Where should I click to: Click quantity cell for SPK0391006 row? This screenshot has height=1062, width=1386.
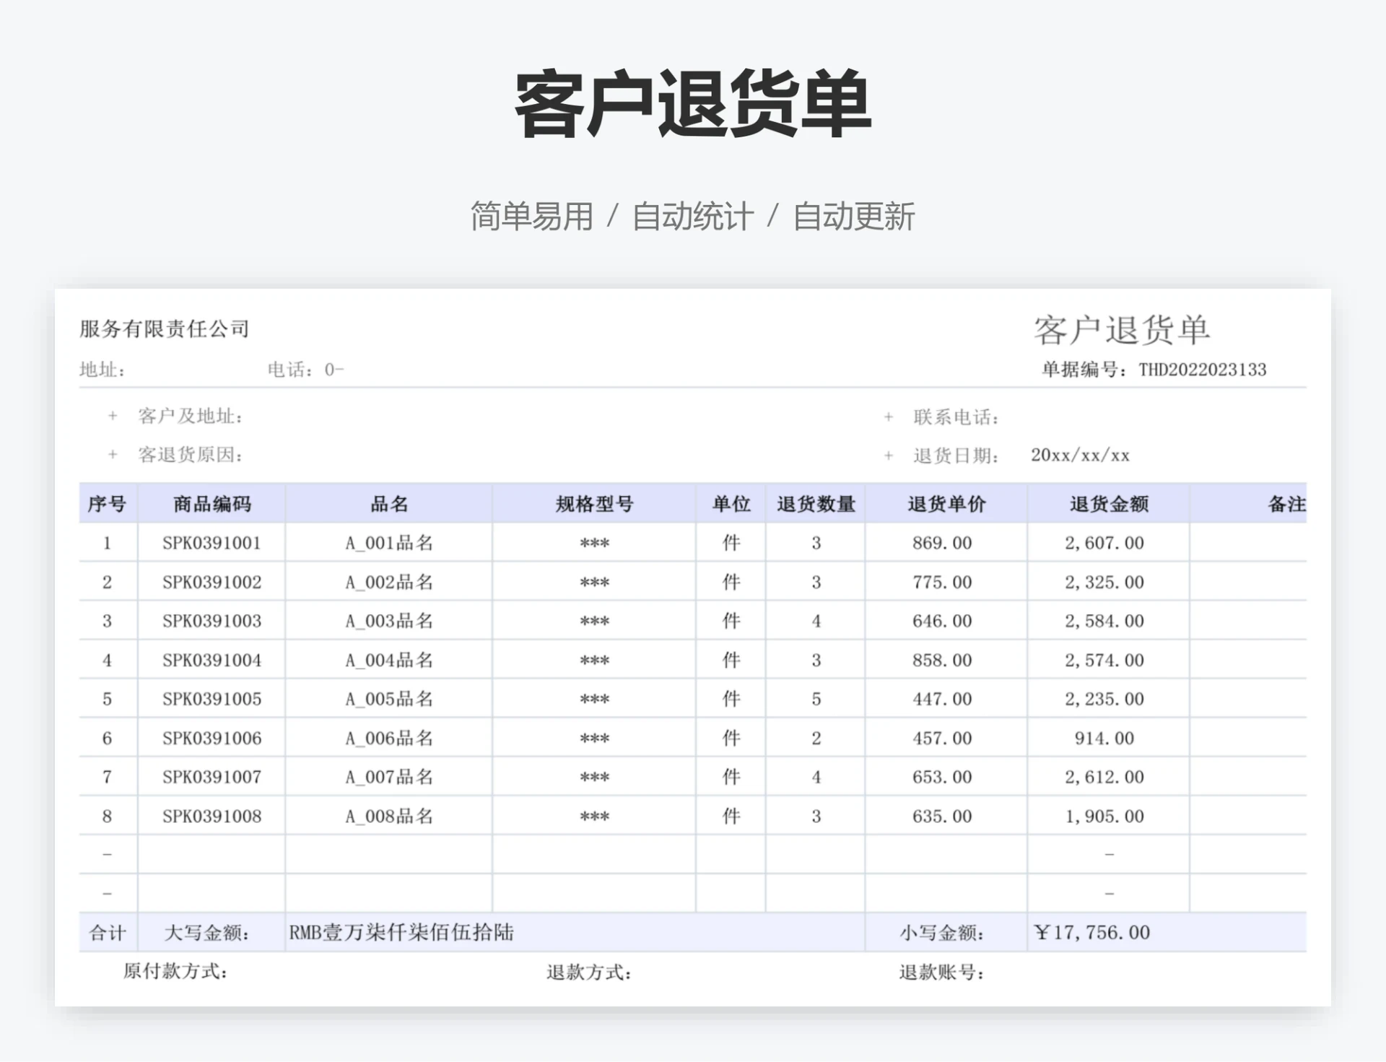816,738
